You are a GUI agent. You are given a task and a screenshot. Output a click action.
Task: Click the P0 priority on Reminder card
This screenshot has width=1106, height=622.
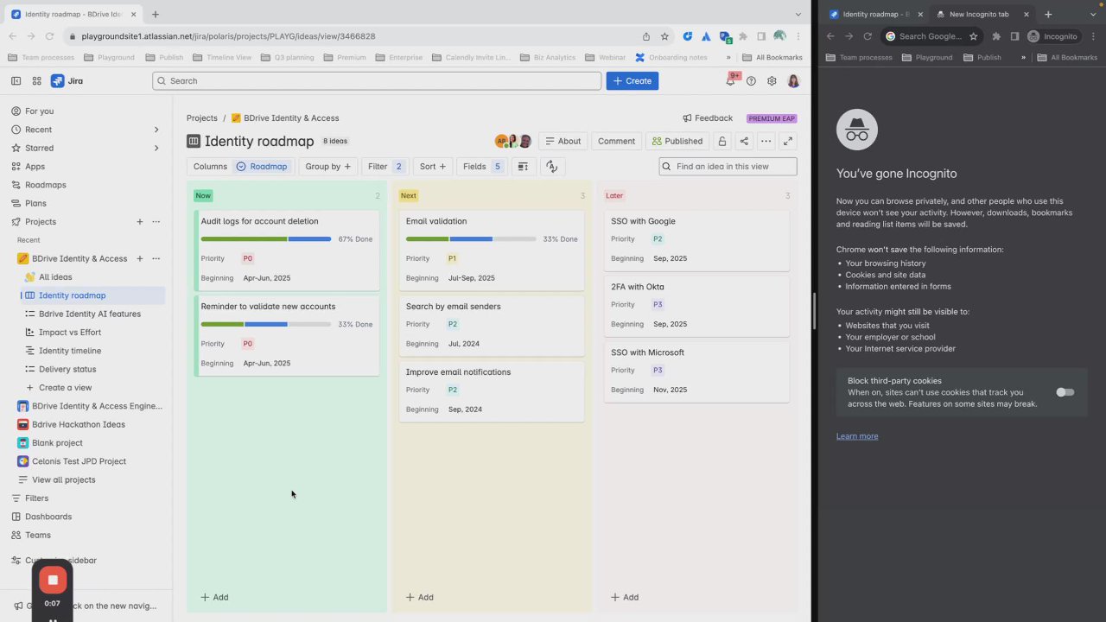pyautogui.click(x=247, y=344)
